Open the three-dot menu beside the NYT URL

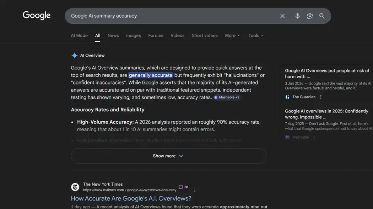point(194,190)
